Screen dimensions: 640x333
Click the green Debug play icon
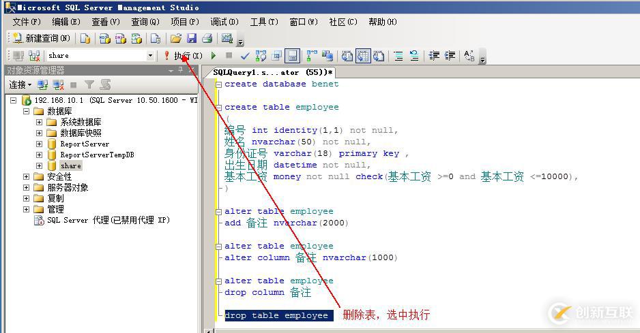[213, 55]
